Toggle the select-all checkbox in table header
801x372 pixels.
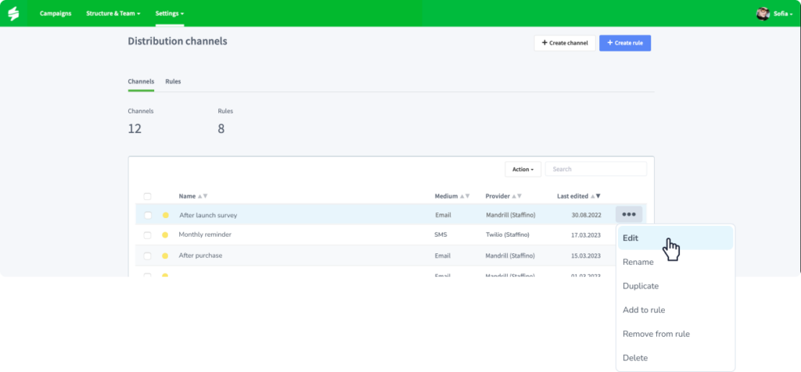tap(148, 196)
